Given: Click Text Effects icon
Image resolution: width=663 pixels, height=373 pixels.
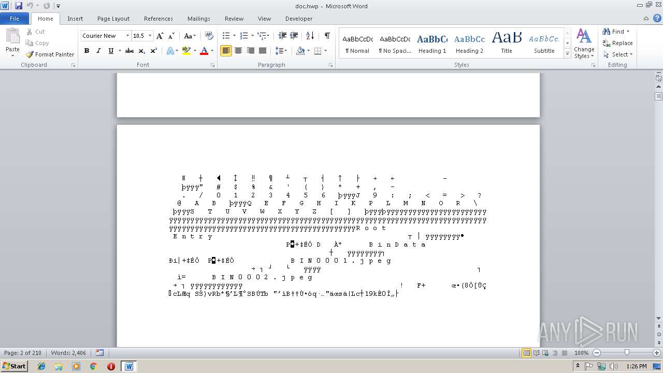Looking at the screenshot, I should tap(169, 51).
